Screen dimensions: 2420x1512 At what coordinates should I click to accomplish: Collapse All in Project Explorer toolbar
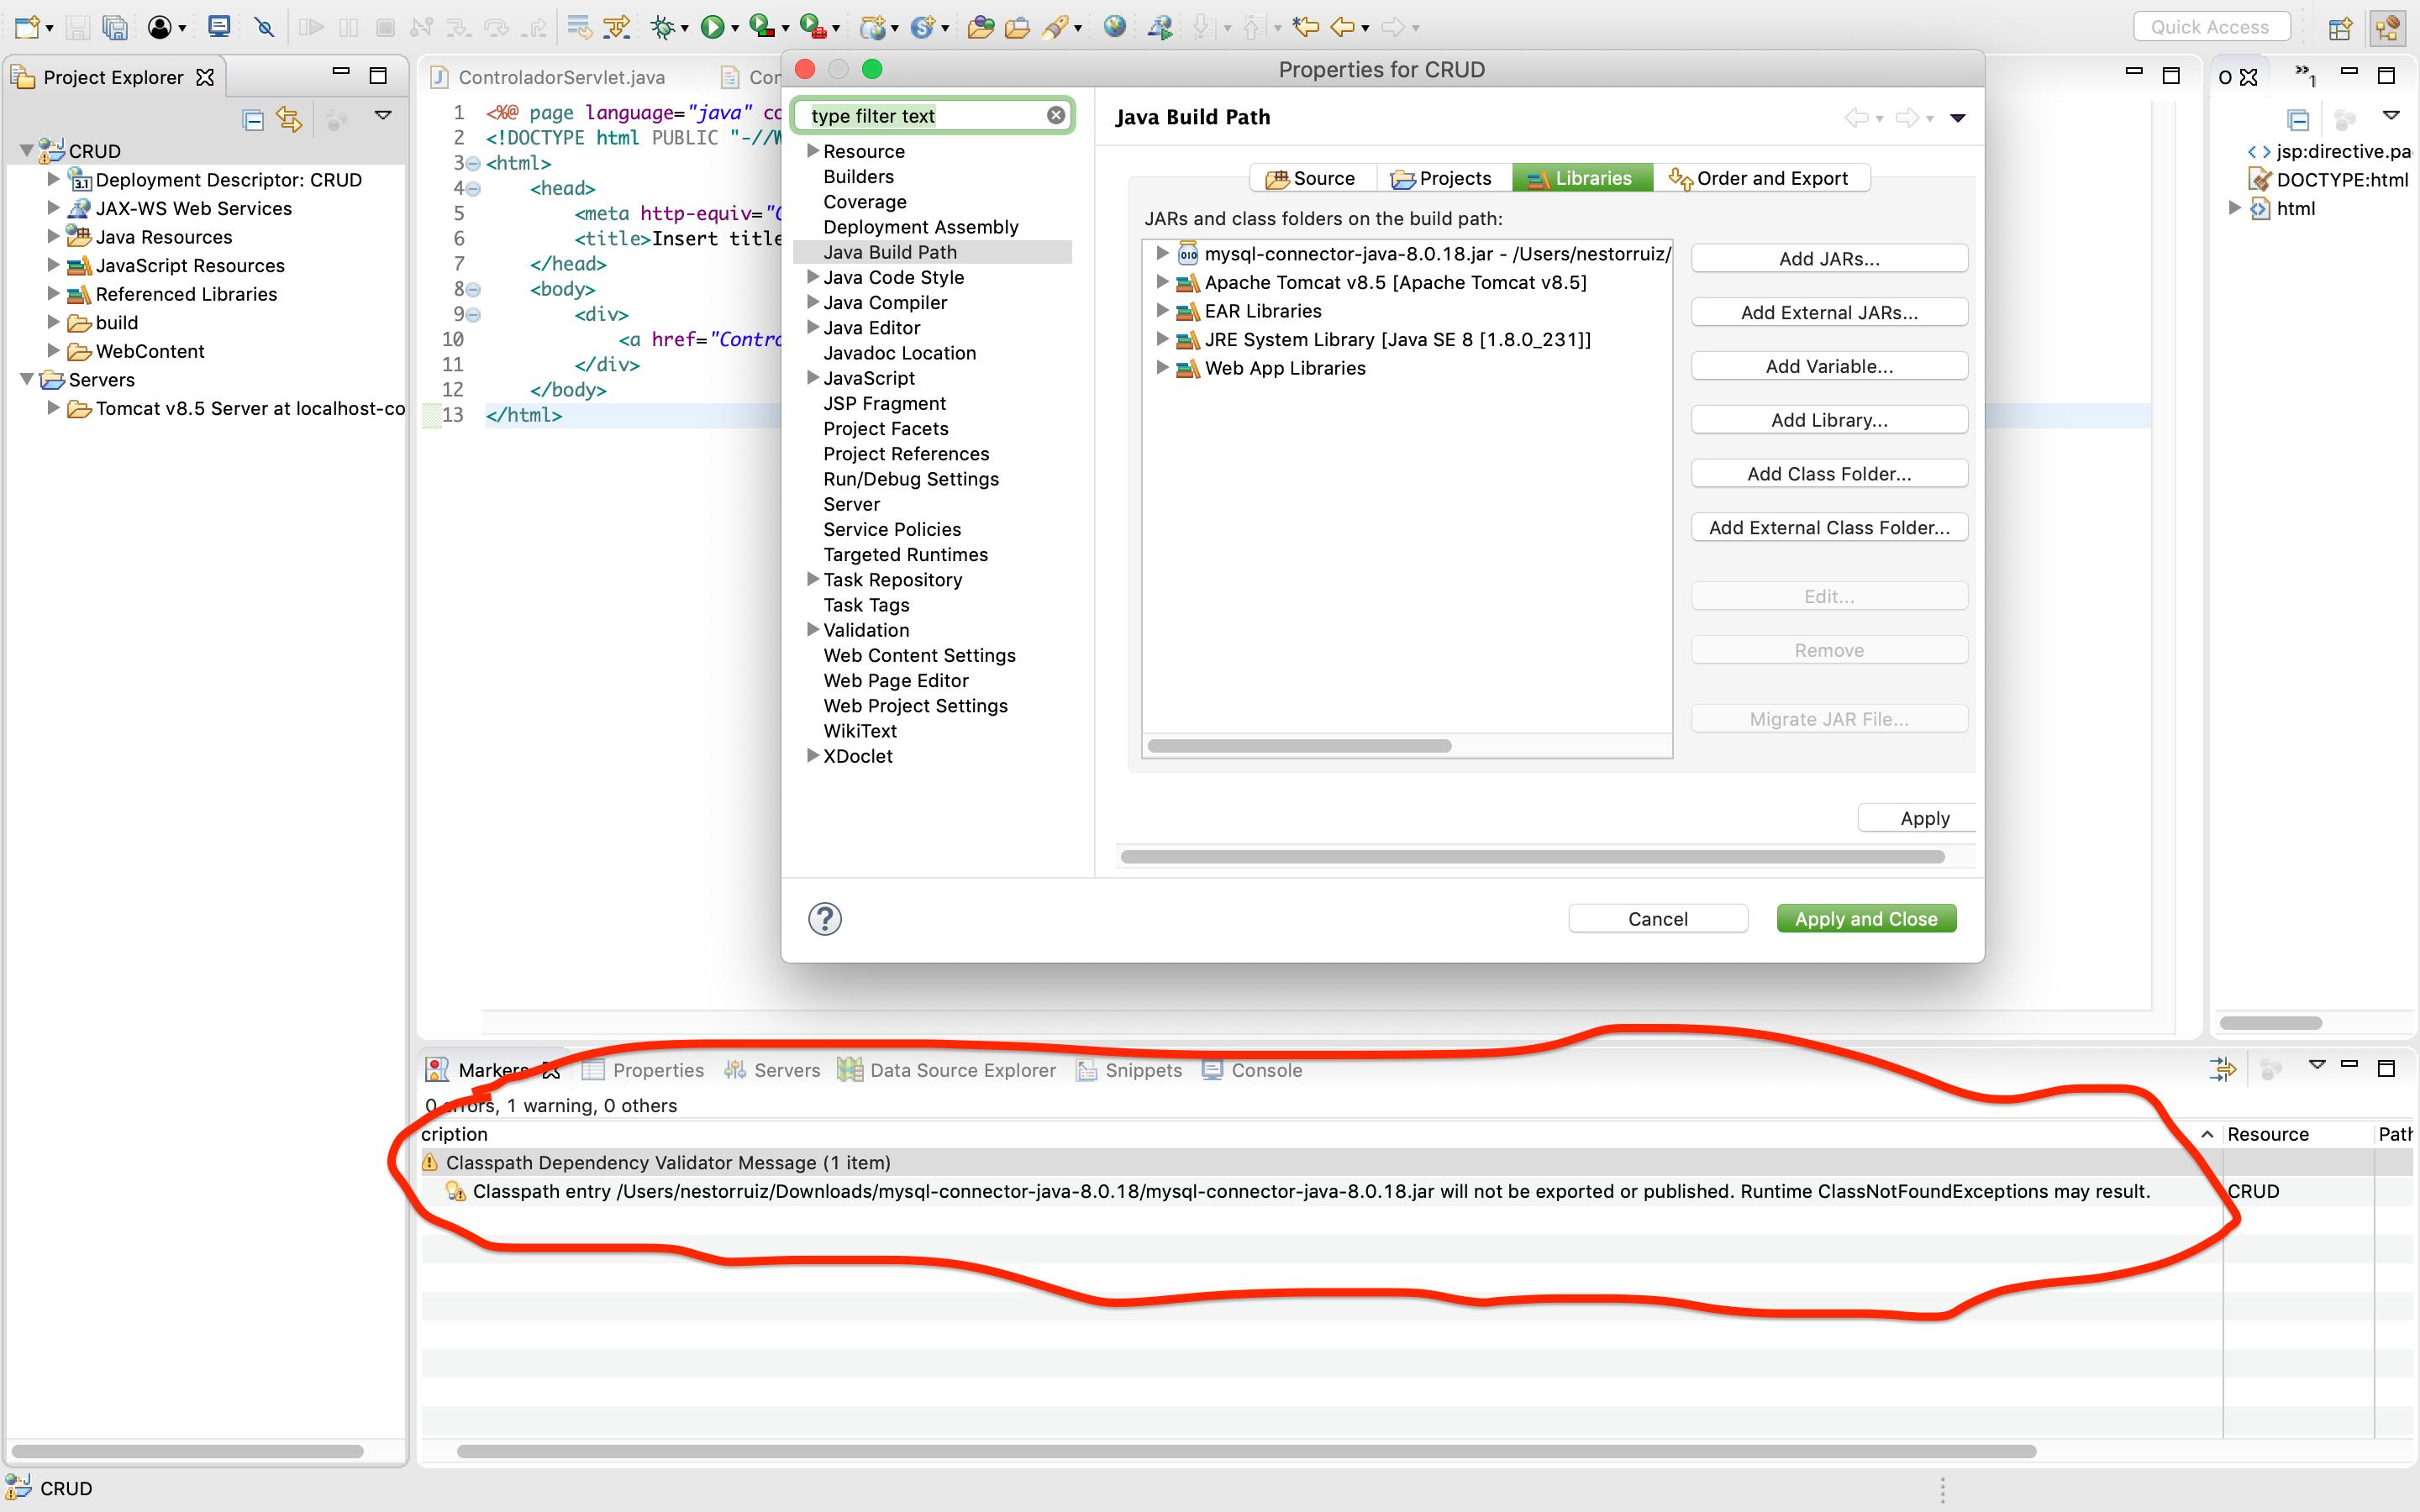[253, 120]
